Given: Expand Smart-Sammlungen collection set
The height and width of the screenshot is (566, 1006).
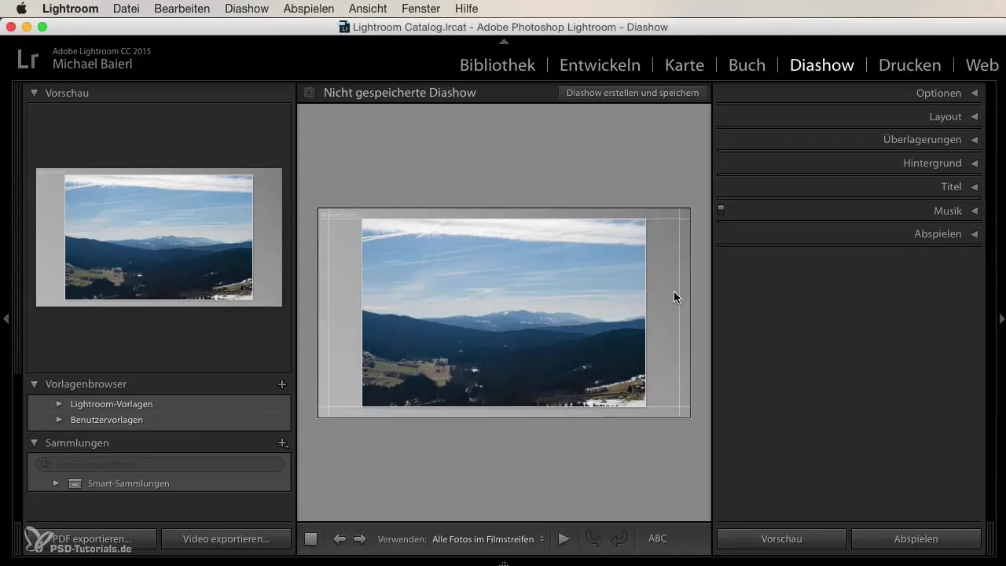Looking at the screenshot, I should tap(56, 483).
